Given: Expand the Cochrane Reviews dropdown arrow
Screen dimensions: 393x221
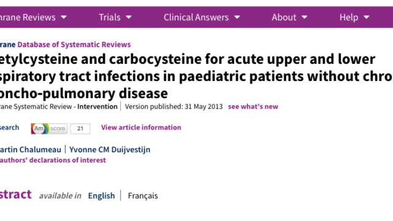Looking at the screenshot, I should pos(64,17).
